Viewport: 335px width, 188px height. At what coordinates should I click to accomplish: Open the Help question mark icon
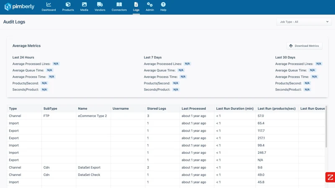(x=163, y=5)
